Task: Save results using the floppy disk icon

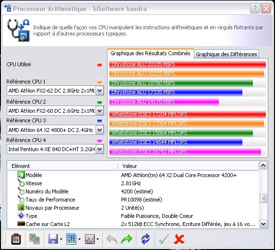Action: coord(53,239)
